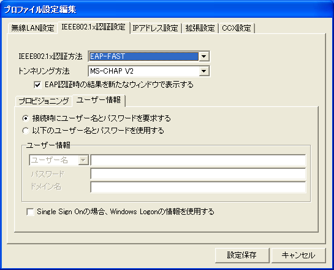
Task: Switch to the 拡張設定 tab
Action: [x=200, y=28]
